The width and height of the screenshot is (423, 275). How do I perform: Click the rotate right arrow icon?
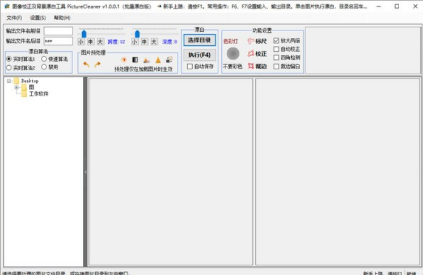(98, 64)
